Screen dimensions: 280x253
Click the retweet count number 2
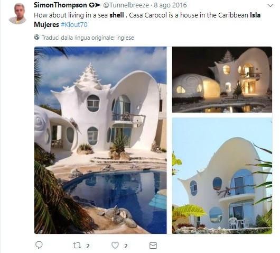(88, 246)
